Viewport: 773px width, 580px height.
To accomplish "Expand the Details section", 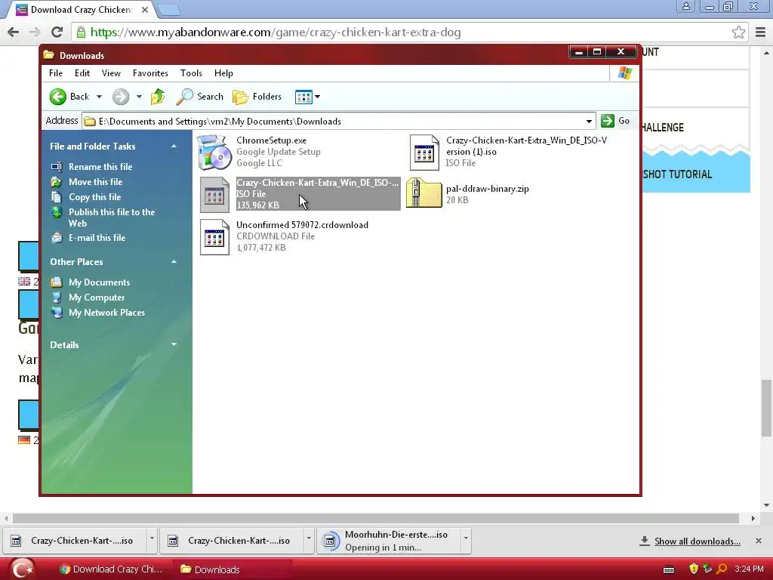I will click(174, 344).
